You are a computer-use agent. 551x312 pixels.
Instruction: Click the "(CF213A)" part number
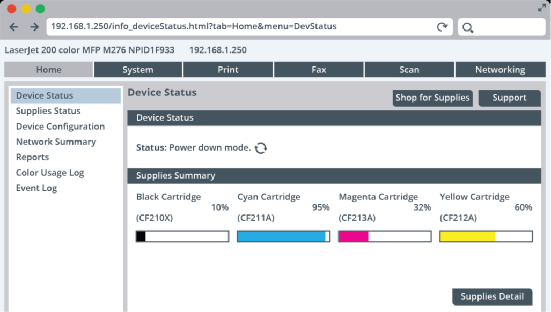(357, 218)
